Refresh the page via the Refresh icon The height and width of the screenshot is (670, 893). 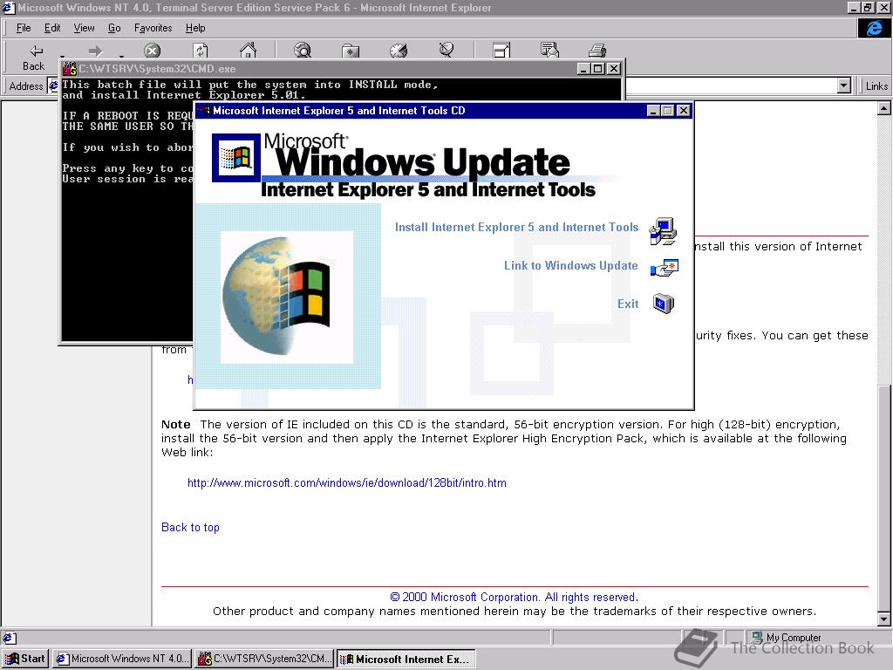click(x=200, y=51)
